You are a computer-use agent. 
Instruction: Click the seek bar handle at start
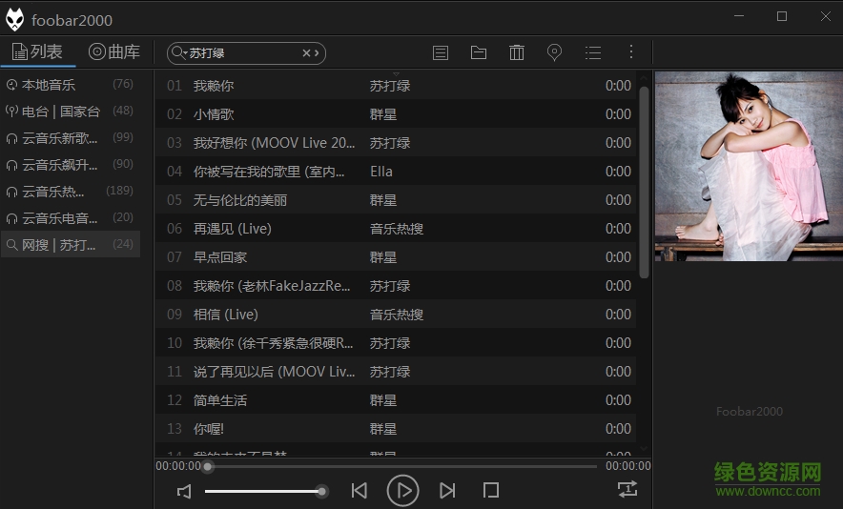208,466
